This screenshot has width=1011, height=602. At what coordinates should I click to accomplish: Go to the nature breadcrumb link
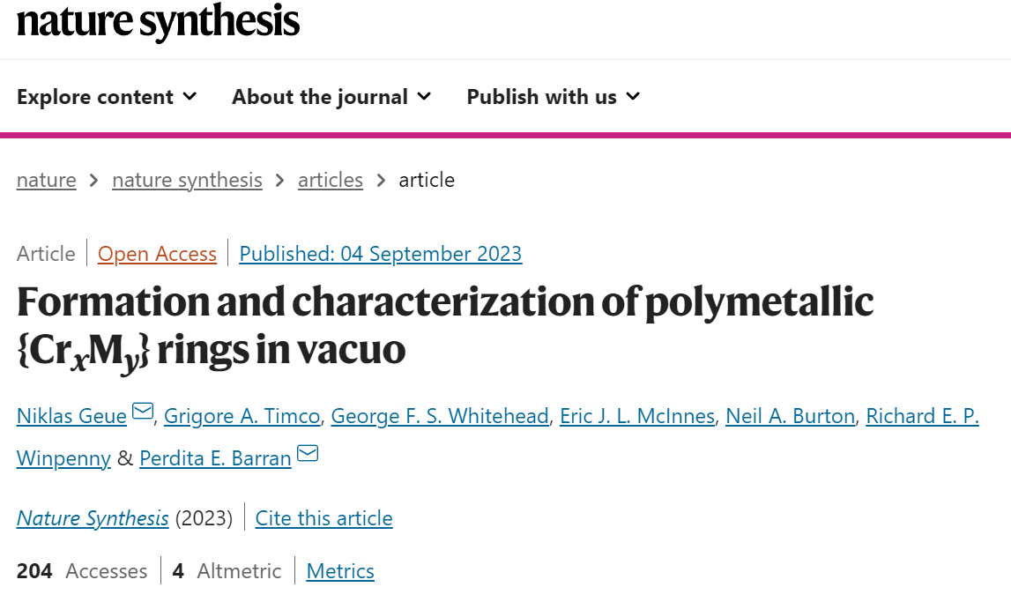click(x=47, y=180)
